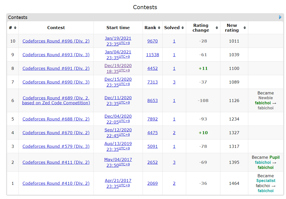
Task: Open rank 11538 standings
Action: (152, 55)
